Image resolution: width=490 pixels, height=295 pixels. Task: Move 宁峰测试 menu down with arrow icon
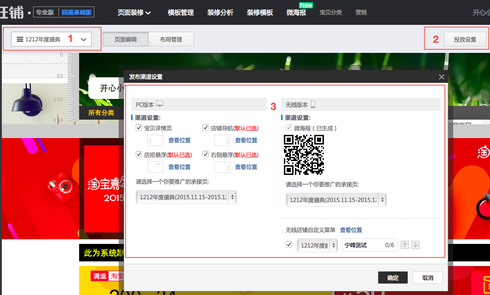point(415,245)
